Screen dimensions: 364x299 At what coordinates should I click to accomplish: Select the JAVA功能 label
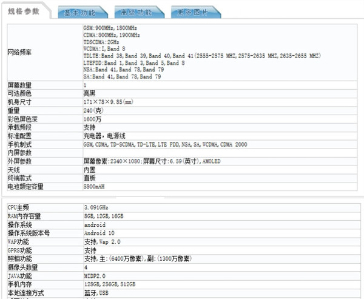click(20, 276)
